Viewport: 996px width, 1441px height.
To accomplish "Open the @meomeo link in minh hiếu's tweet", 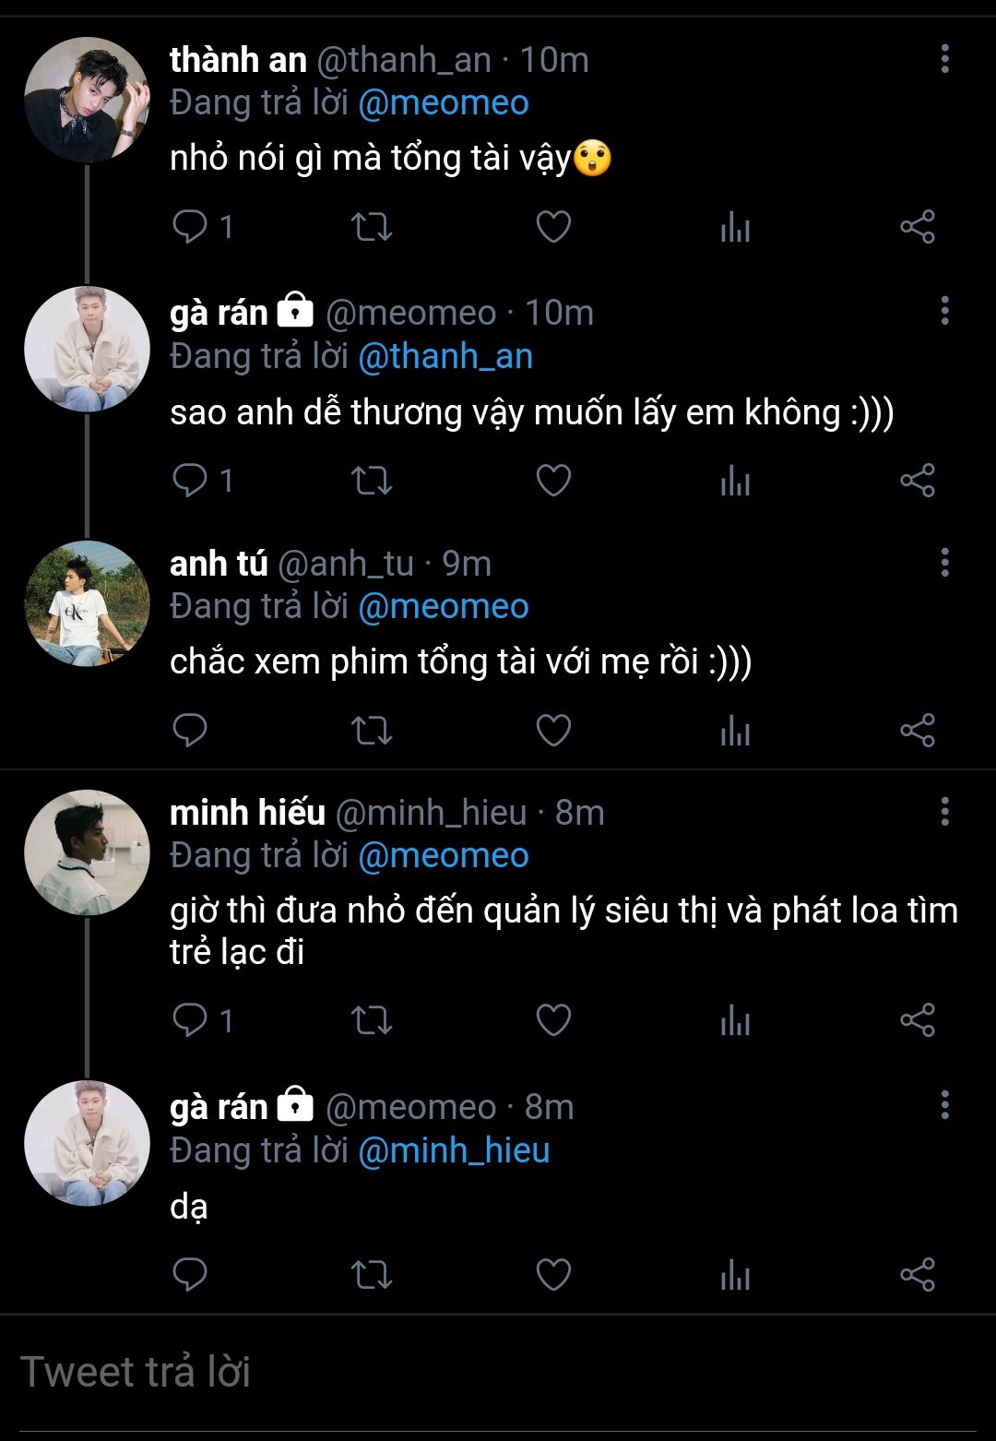I will [443, 856].
